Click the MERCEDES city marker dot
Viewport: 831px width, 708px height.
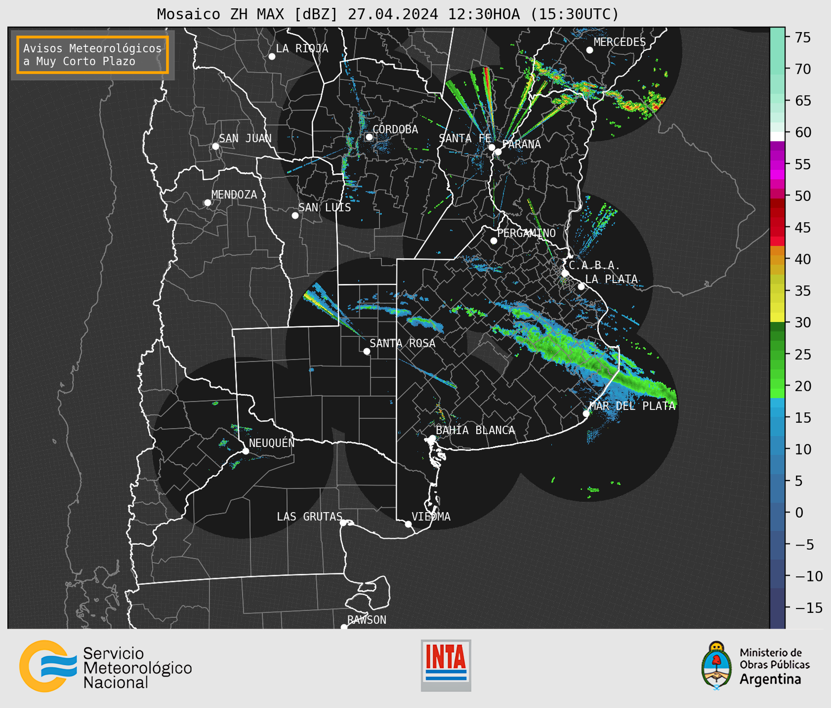[x=590, y=50]
